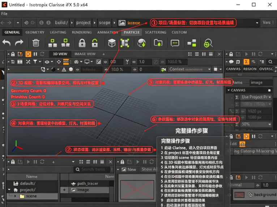This screenshot has height=207, width=277.
Task: Click the New button in image panel
Action: tap(129, 169)
